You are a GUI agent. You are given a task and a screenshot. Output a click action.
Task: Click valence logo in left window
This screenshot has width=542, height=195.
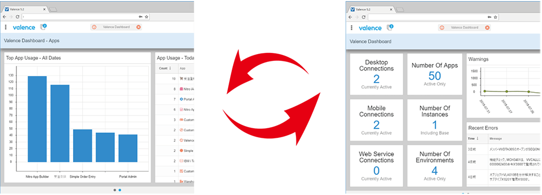click(24, 28)
